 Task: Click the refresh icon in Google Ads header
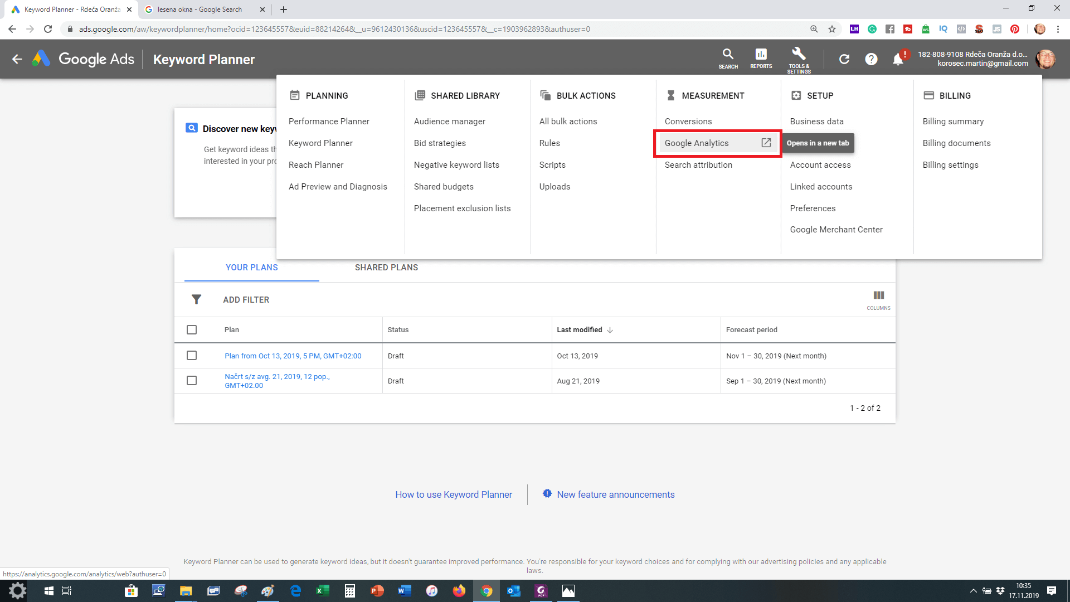[x=844, y=59]
